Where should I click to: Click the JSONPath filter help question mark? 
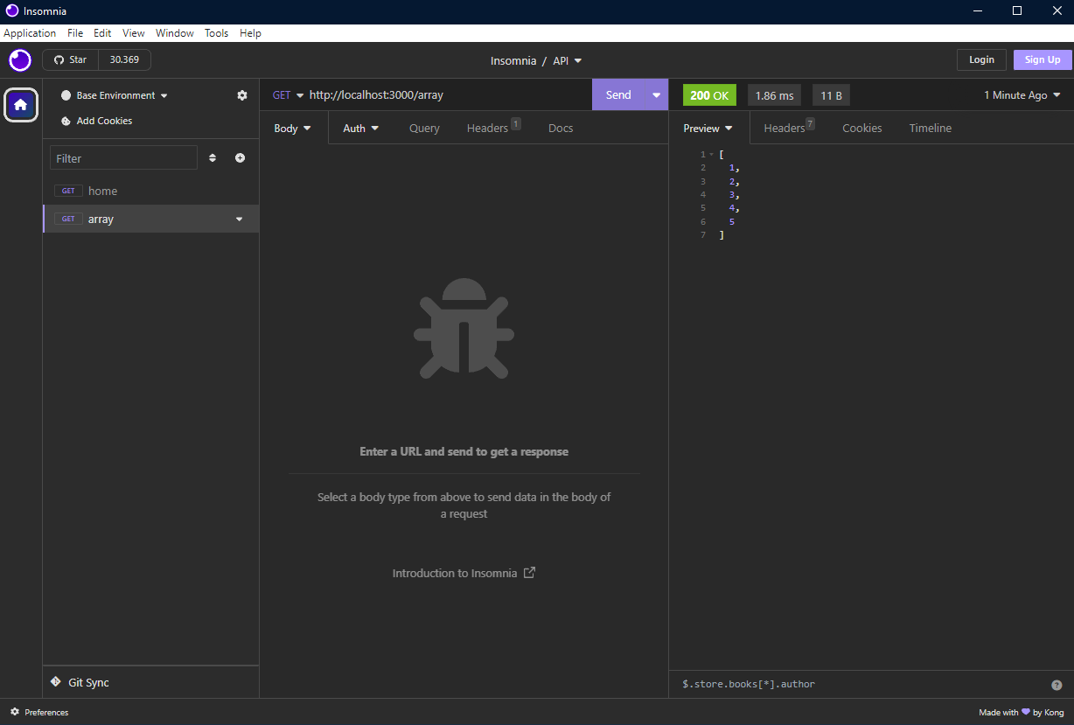pos(1057,684)
